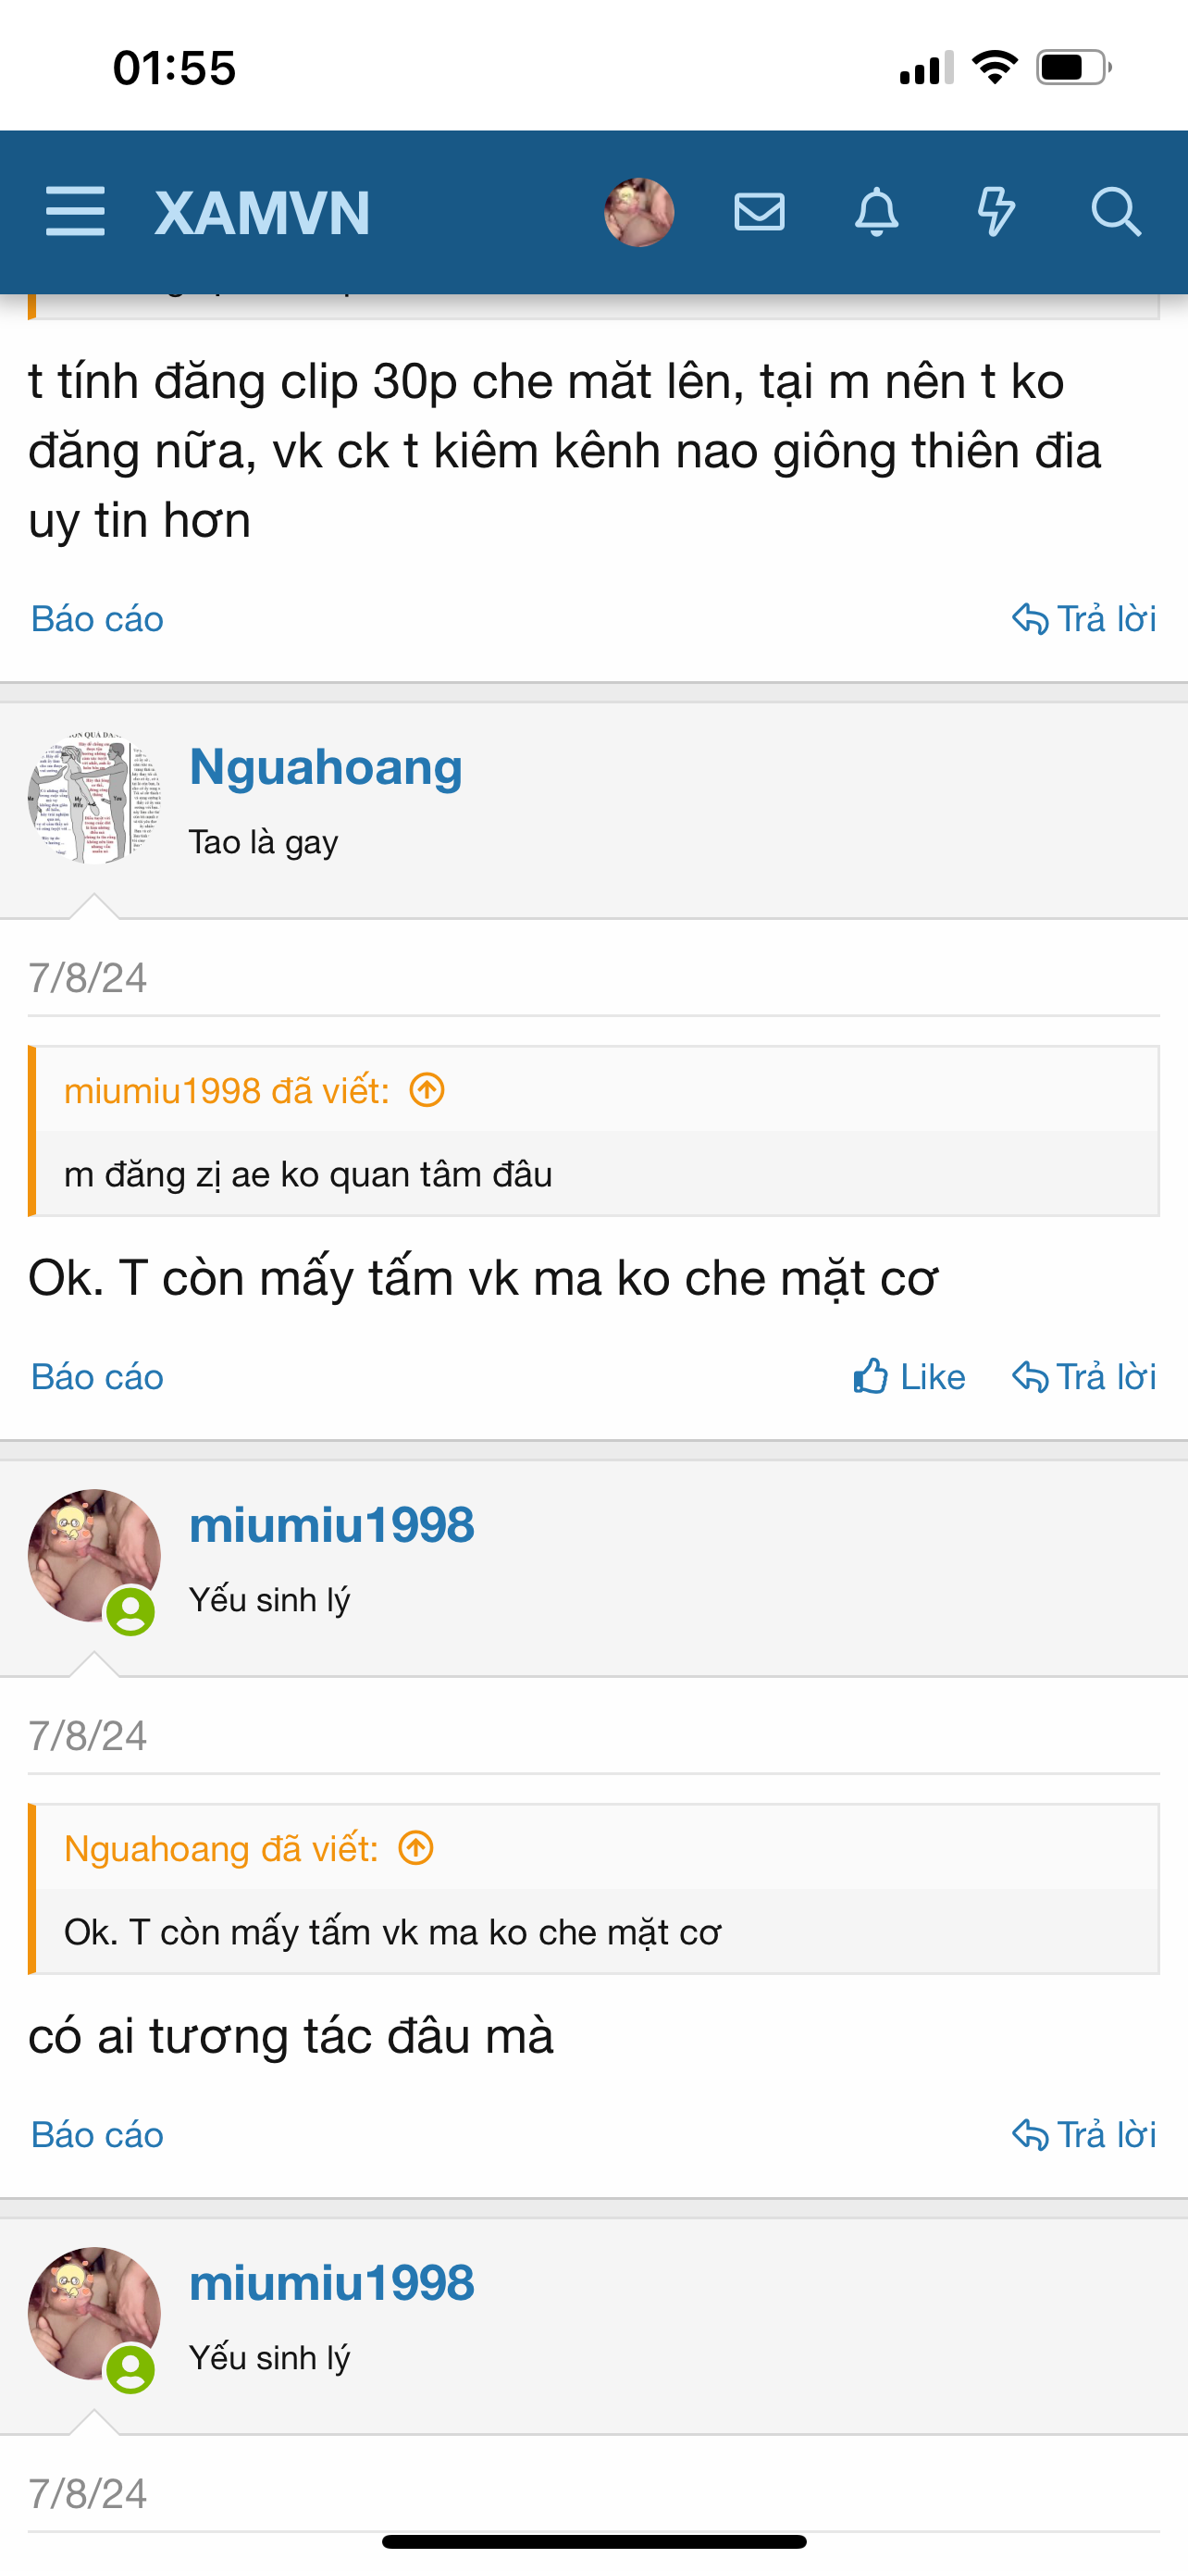The image size is (1188, 2571).
Task: Click Báo cáo on the topmost post
Action: tap(98, 619)
